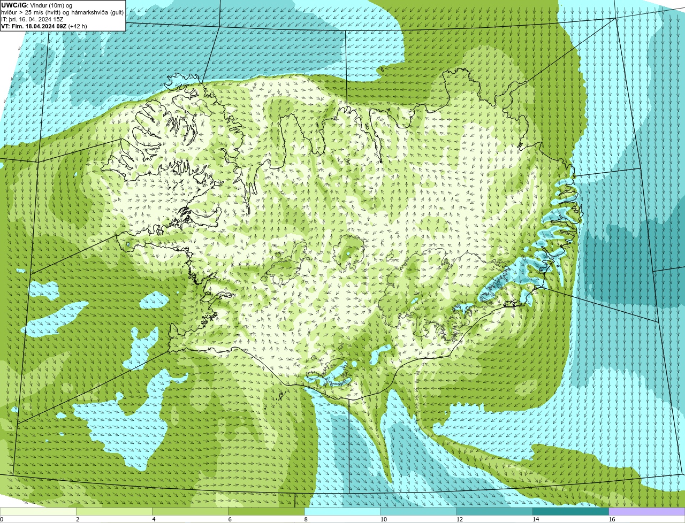Image resolution: width=685 pixels, height=523 pixels.
Task: Pick the medium green 4–6 m/s legend swatch
Action: [x=190, y=511]
